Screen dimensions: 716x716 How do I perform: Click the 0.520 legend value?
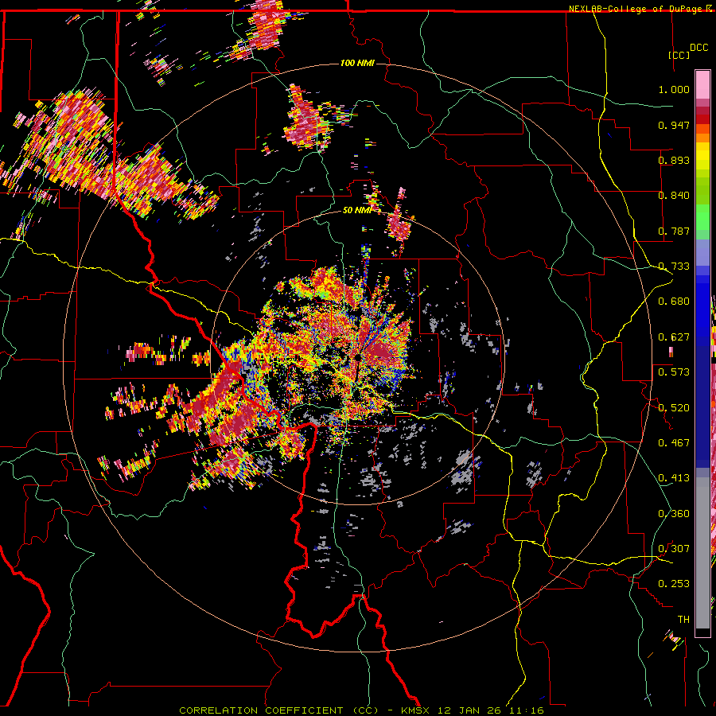[x=674, y=408]
